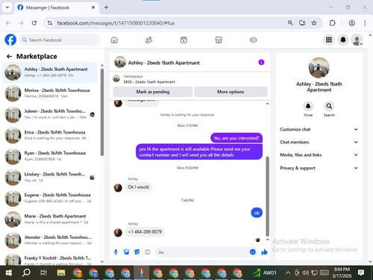The width and height of the screenshot is (373, 280).
Task: Search in conversation using the magnifier icon
Action: tap(329, 106)
